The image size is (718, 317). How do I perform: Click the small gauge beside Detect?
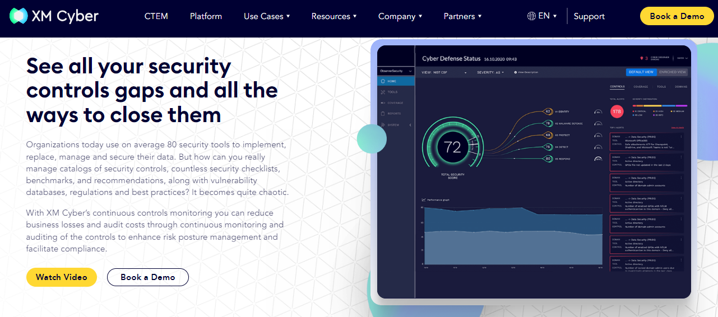(599, 147)
